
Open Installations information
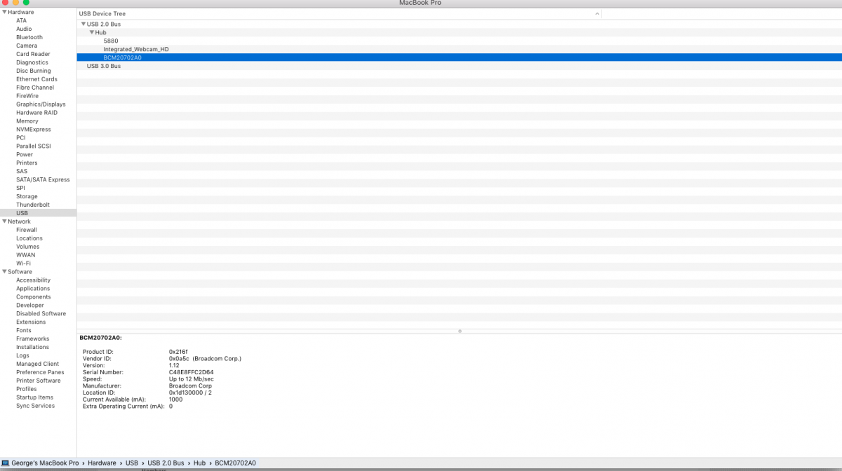32,348
